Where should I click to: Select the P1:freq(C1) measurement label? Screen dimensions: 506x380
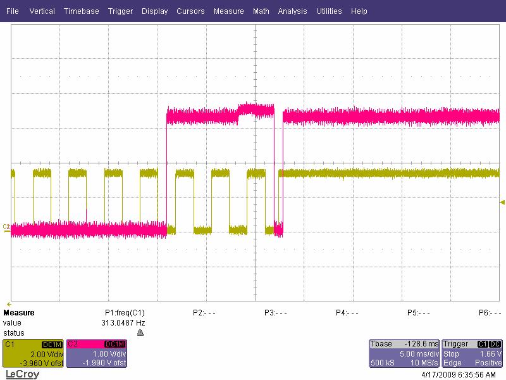(125, 312)
